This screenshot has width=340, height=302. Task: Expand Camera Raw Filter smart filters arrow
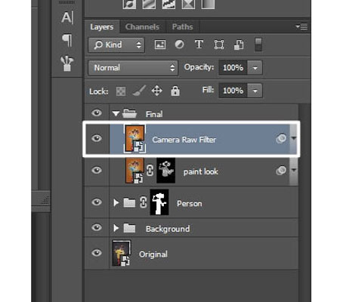pyautogui.click(x=294, y=138)
